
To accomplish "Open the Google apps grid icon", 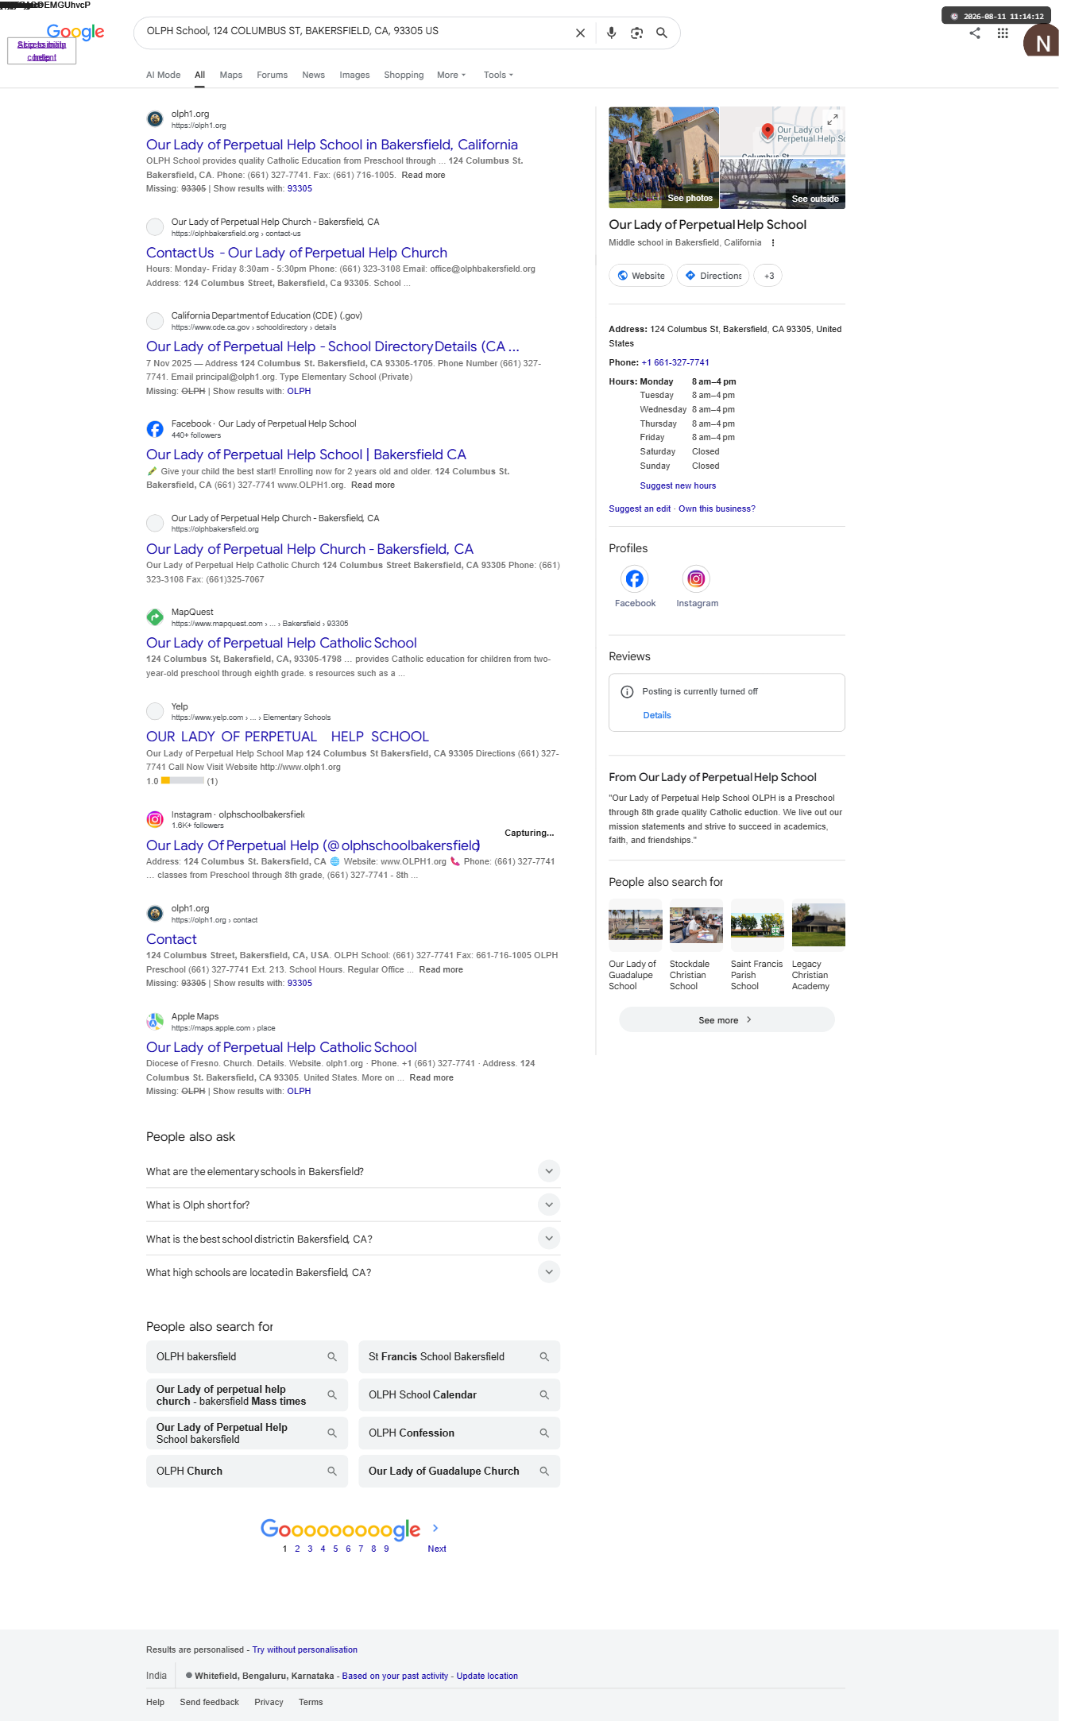I will 1003,33.
